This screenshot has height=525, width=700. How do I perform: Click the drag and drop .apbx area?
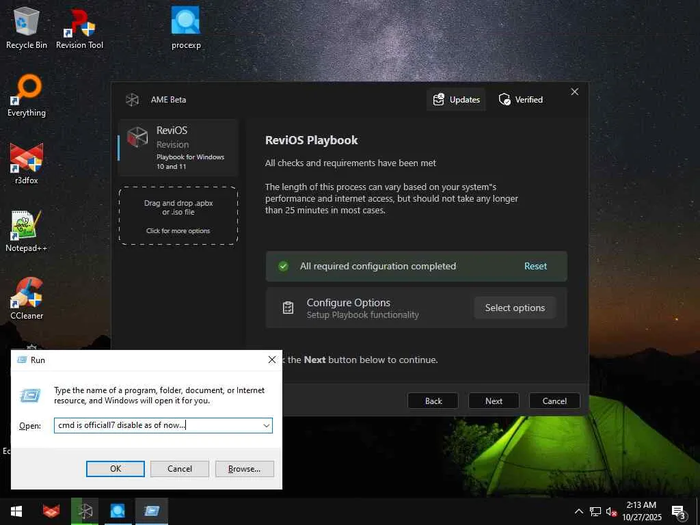(178, 216)
